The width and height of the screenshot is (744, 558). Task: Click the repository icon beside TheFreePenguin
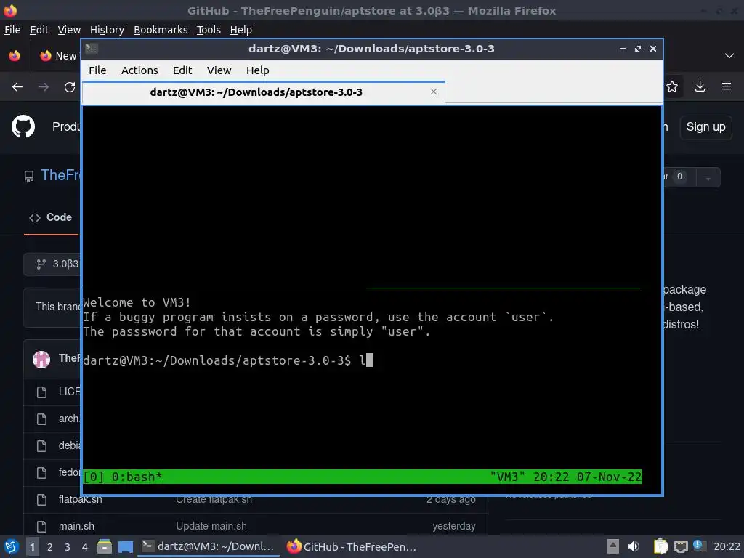pyautogui.click(x=29, y=177)
